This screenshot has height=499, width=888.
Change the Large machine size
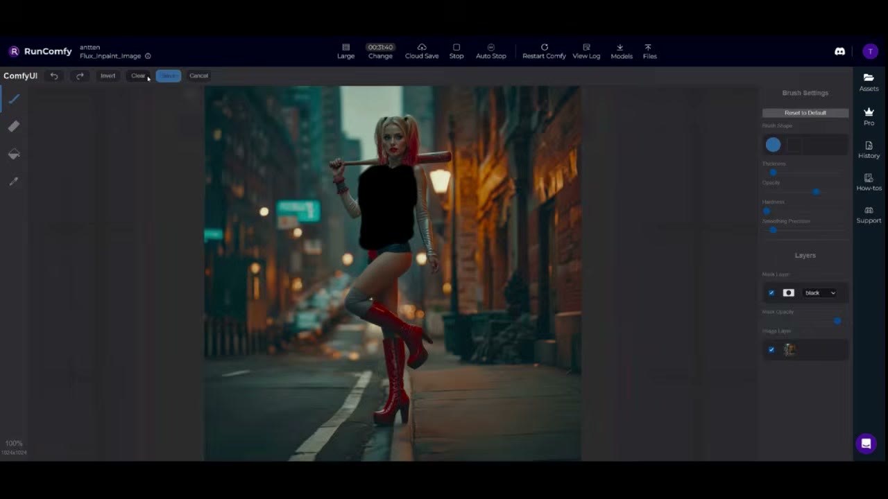345,51
